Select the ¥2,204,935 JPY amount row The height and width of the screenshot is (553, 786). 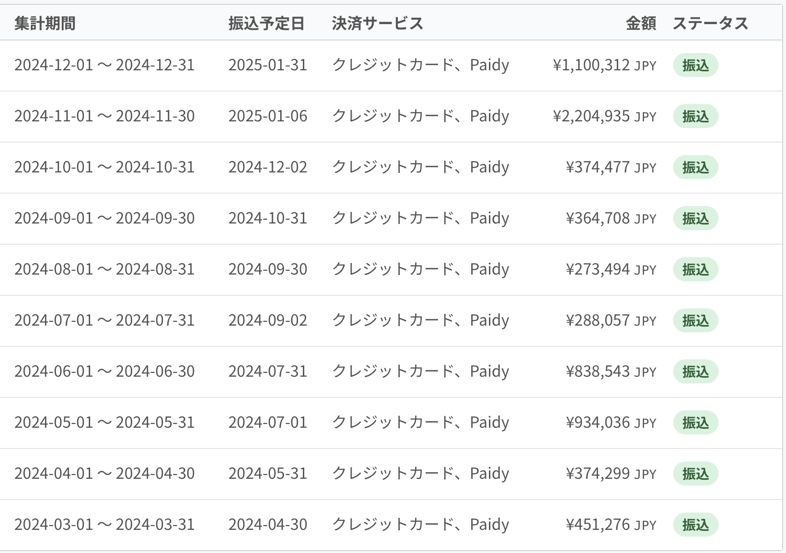pyautogui.click(x=391, y=117)
